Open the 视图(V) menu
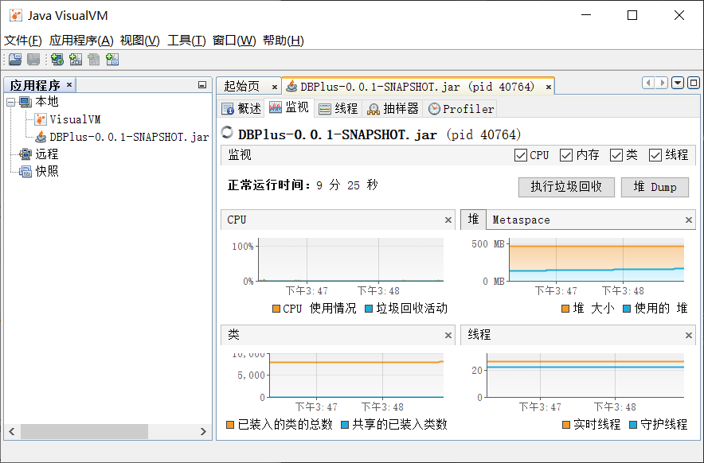Viewport: 704px width, 463px height. coord(140,41)
